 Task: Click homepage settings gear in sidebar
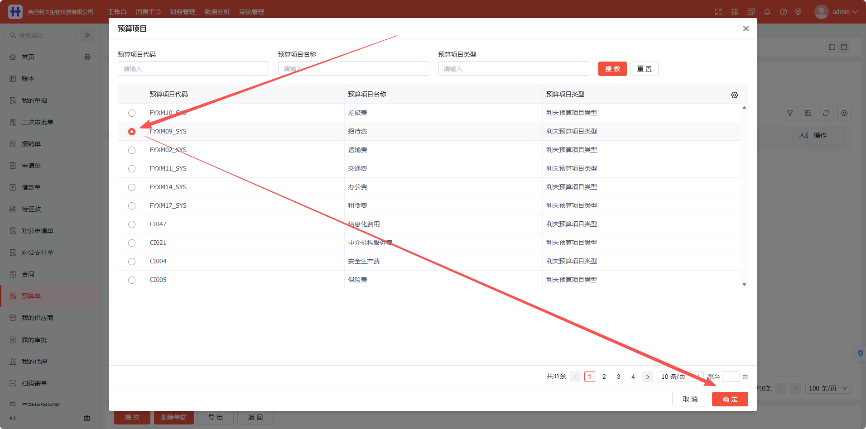(87, 57)
